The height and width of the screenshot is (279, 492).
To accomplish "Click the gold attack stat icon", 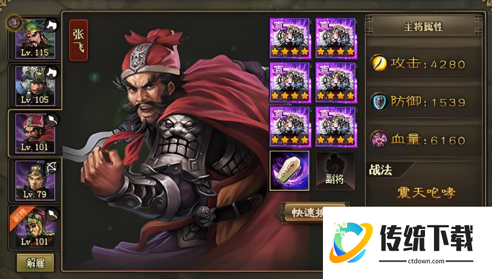I will pyautogui.click(x=379, y=63).
